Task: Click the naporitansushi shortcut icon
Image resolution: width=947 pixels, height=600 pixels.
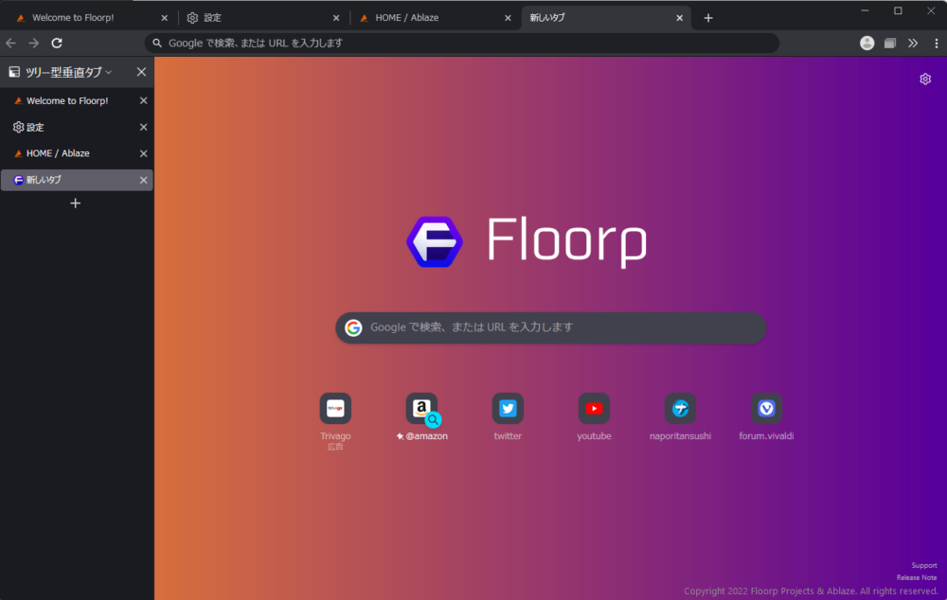Action: click(x=680, y=408)
